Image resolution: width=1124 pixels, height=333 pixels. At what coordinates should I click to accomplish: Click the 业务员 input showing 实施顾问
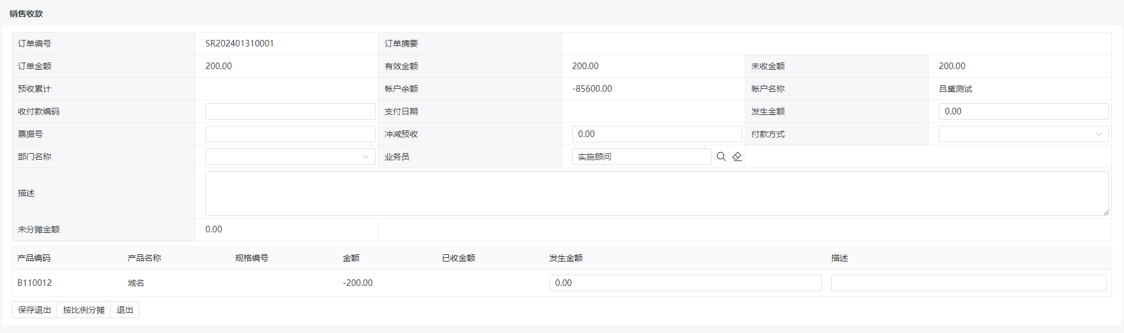coord(641,157)
